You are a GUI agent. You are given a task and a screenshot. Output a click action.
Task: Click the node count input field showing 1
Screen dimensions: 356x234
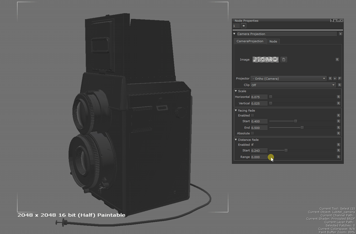coord(236,26)
